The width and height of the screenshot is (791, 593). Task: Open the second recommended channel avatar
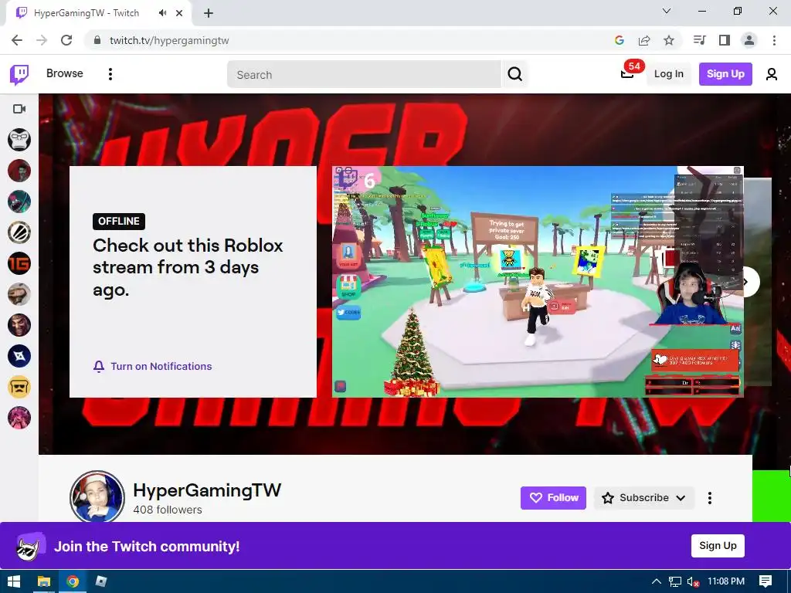[x=19, y=171]
